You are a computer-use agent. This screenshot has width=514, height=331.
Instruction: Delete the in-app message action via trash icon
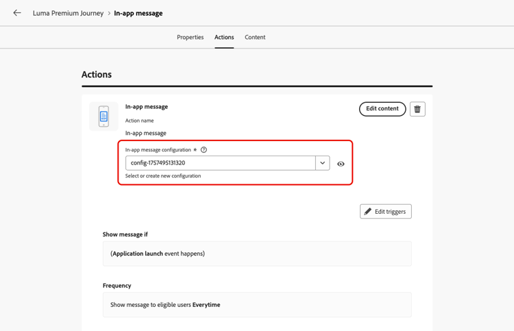417,109
